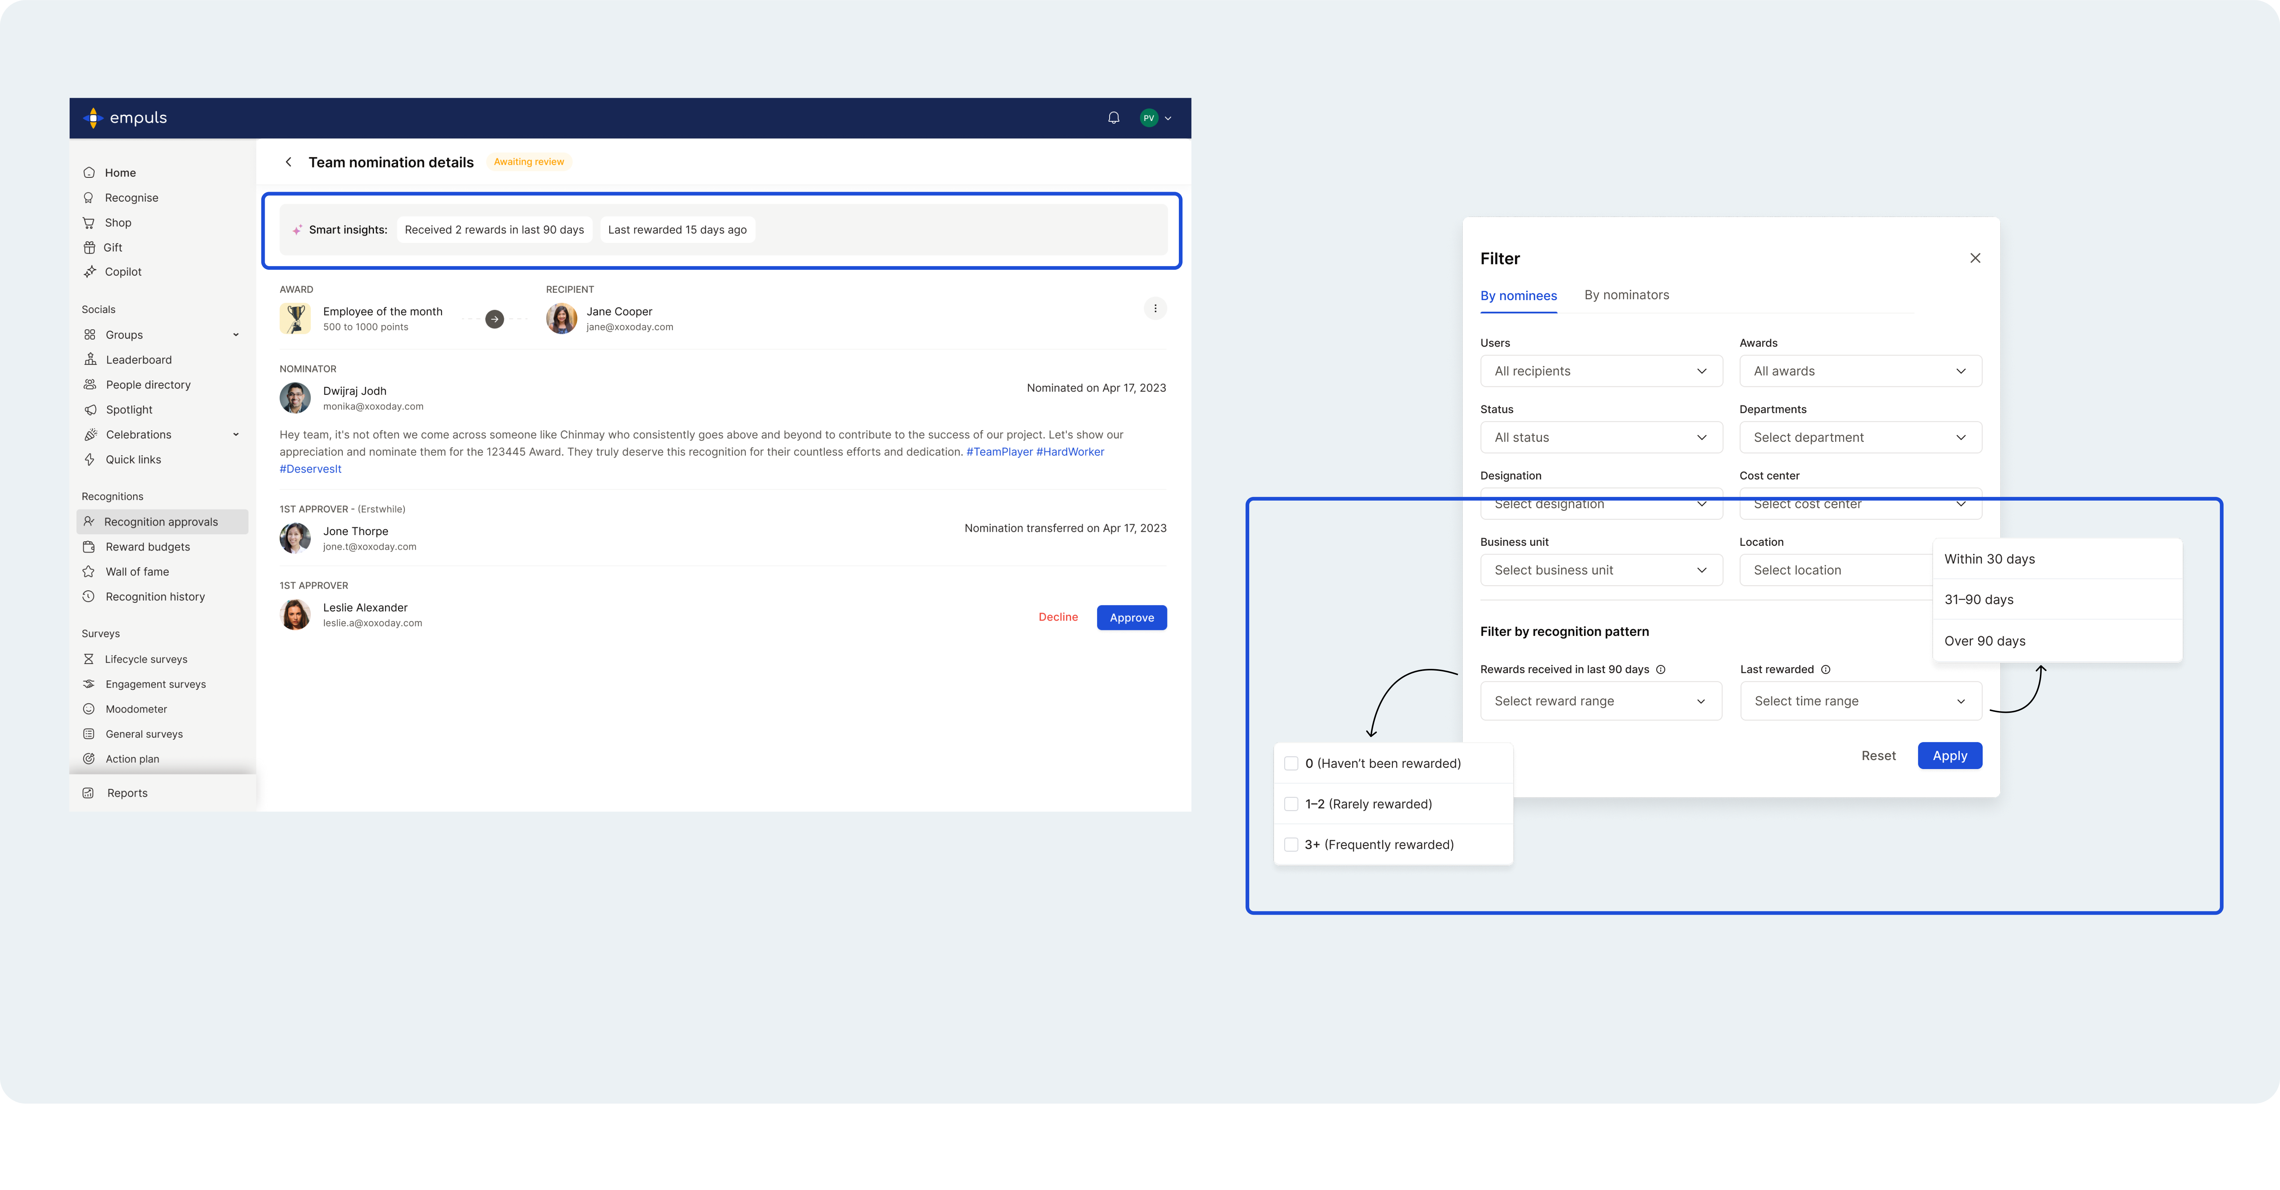
Task: Open the three-dot menu on the award row
Action: click(1155, 309)
